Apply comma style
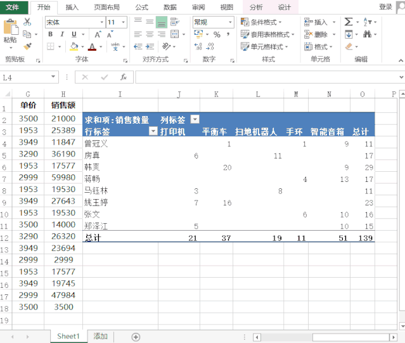Viewport: 405px width, 343px height. point(228,34)
